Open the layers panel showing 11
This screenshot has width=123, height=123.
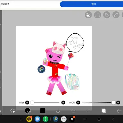pyautogui.click(x=104, y=111)
